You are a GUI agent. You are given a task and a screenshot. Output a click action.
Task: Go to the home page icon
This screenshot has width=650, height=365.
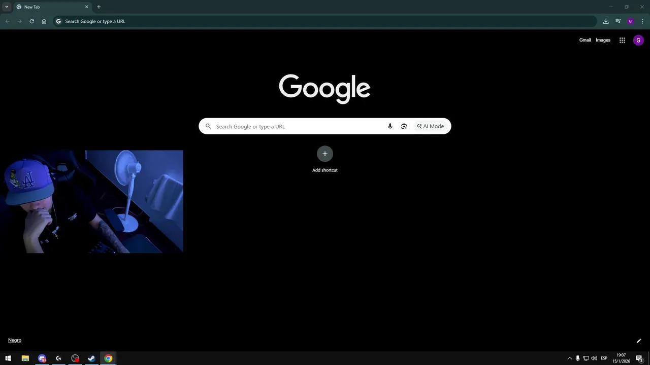click(44, 21)
